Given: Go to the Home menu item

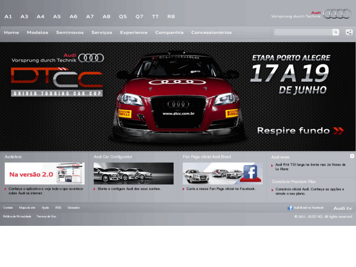Looking at the screenshot, I should click(x=12, y=32).
